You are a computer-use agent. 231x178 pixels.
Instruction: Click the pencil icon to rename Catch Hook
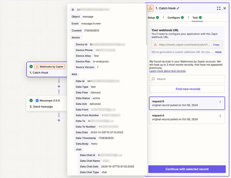[x=178, y=8]
